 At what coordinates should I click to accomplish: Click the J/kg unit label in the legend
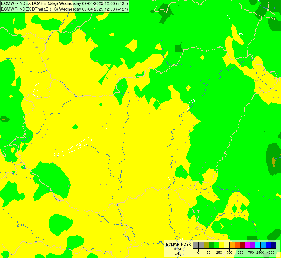179,254
